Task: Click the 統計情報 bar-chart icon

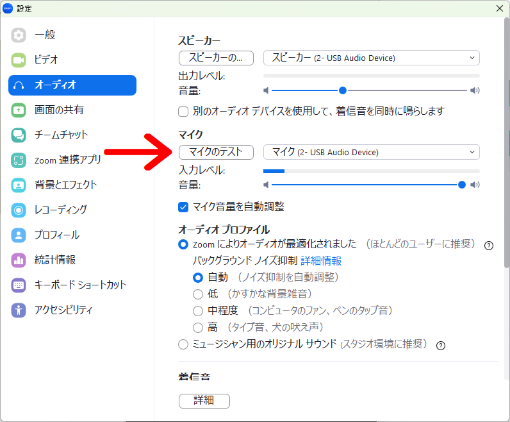Action: (19, 260)
